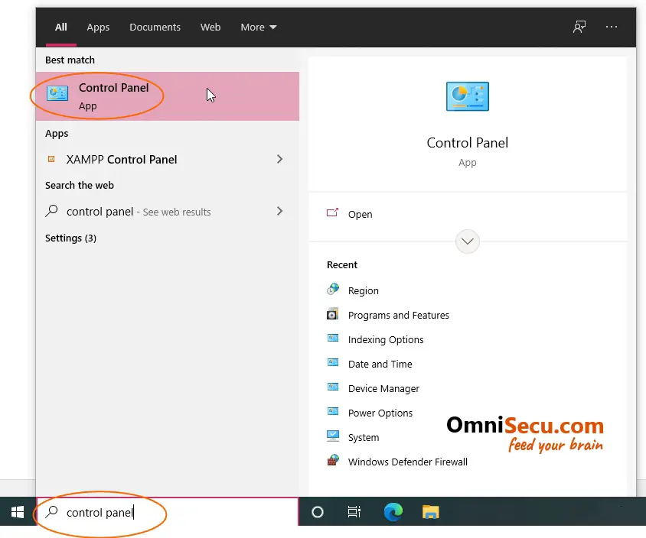The height and width of the screenshot is (538, 646).
Task: Select 'control panel - See web results'
Action: click(168, 212)
